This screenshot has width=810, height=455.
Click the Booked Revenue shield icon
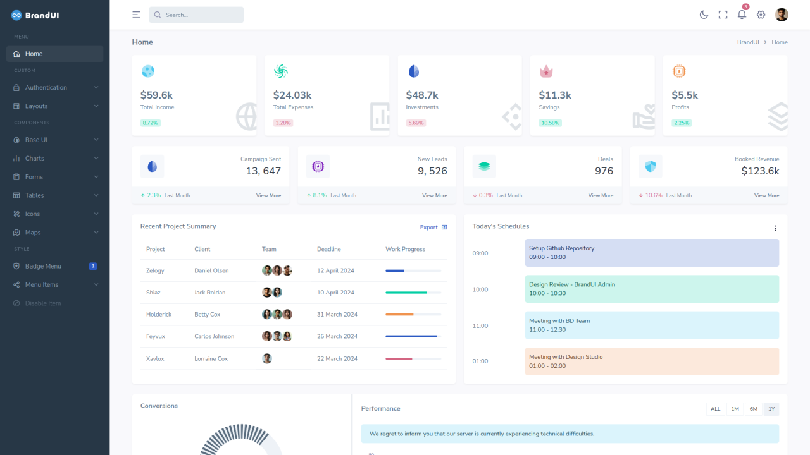point(651,167)
